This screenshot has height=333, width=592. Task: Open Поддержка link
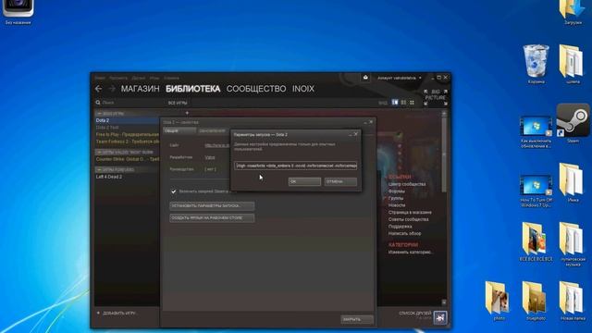[401, 227]
